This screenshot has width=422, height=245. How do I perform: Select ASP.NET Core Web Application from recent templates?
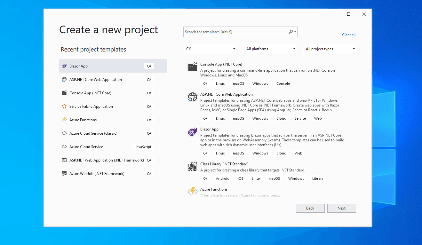pos(95,80)
